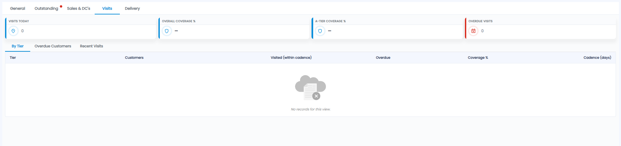Go to the Delivery tab
Screen dimensions: 621x146
tap(132, 8)
